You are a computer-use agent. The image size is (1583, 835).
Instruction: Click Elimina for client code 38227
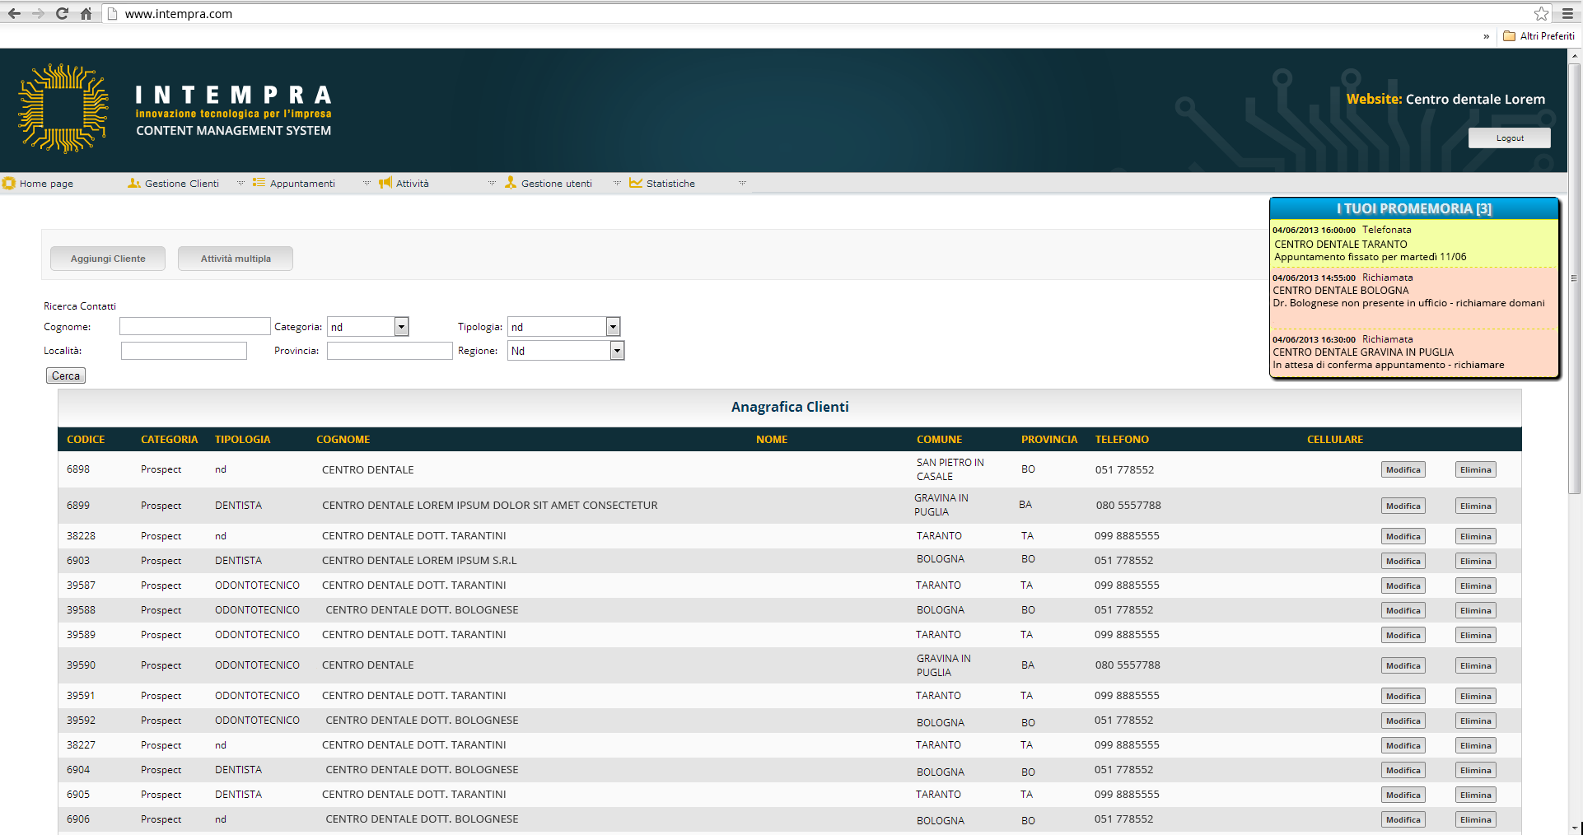(x=1475, y=746)
